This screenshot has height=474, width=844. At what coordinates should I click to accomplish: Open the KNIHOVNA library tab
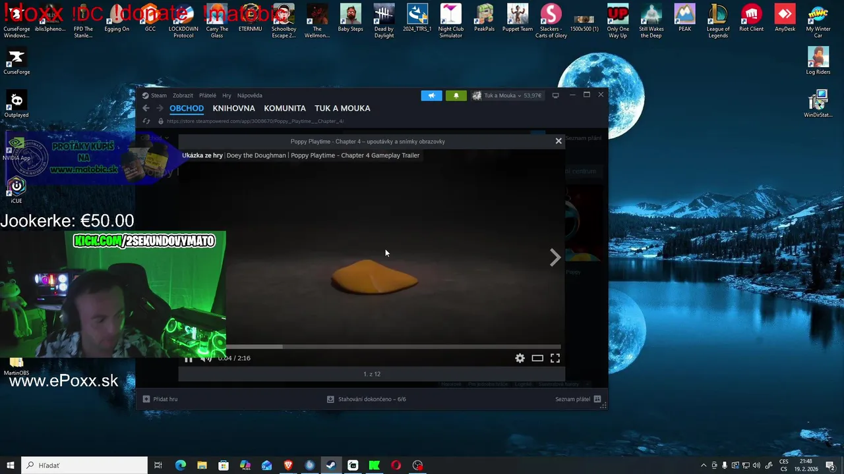(233, 108)
